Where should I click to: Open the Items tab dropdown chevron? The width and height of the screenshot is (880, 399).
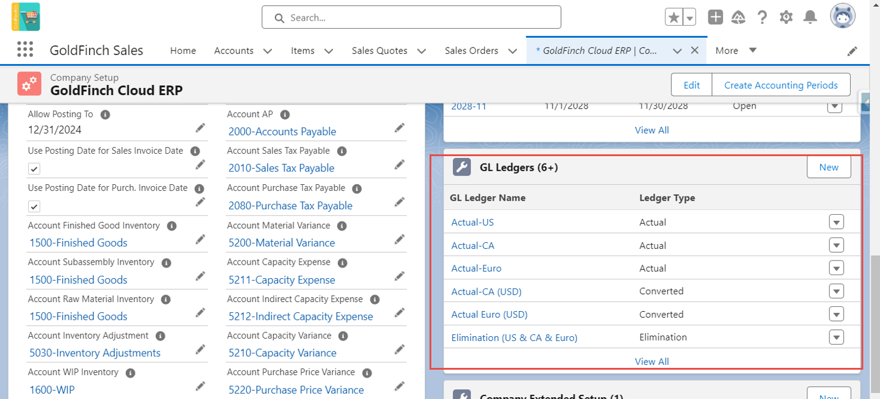(x=329, y=51)
